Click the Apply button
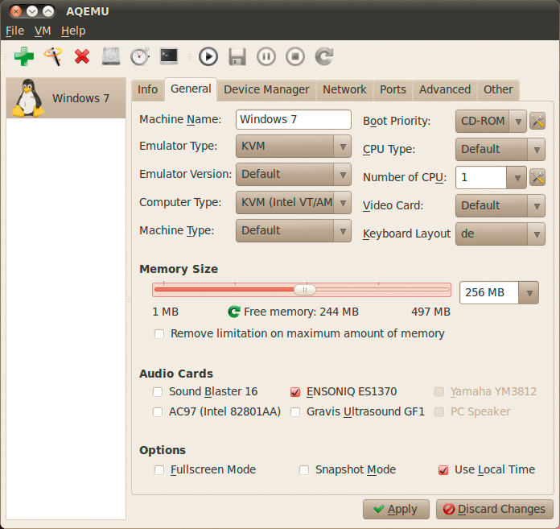560x529 pixels. [396, 509]
